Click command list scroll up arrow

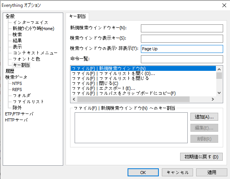(x=219, y=69)
